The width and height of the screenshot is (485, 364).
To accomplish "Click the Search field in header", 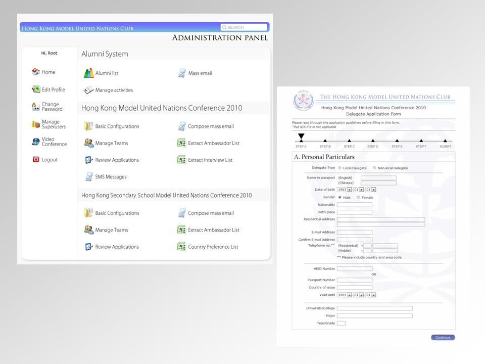I will 246,27.
